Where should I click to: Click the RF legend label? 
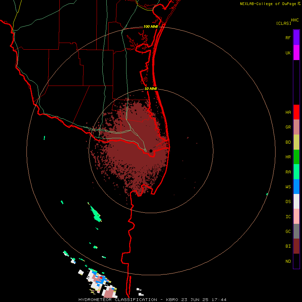[x=288, y=38]
